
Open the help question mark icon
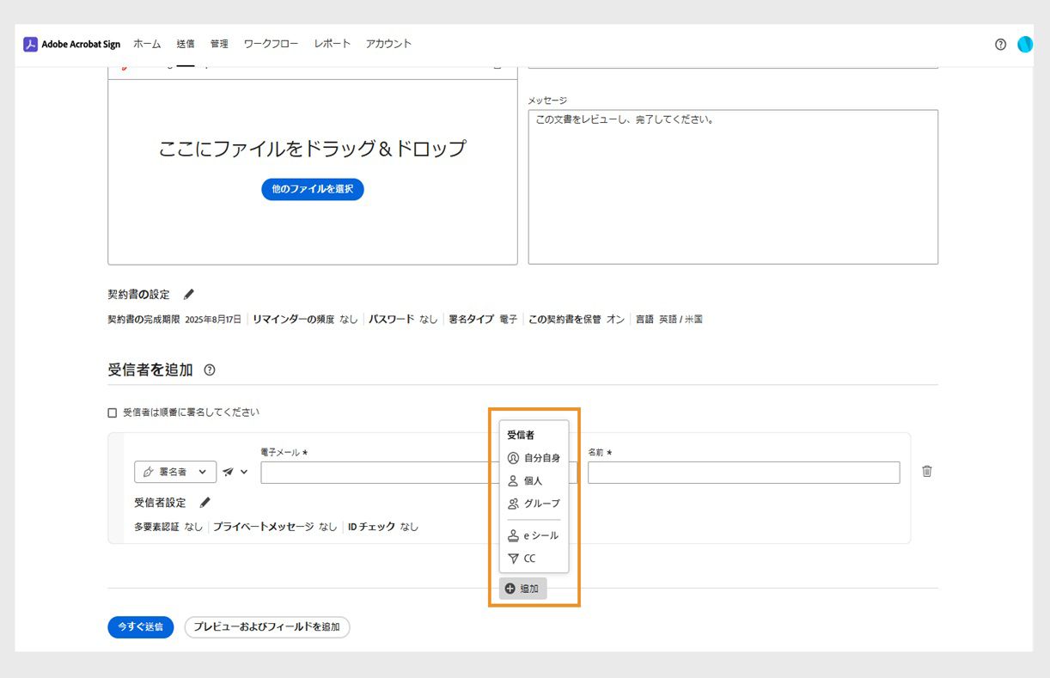(x=999, y=44)
